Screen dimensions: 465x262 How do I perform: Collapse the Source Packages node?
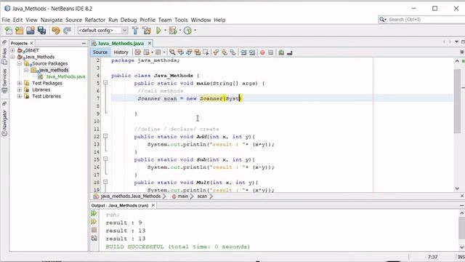20,63
